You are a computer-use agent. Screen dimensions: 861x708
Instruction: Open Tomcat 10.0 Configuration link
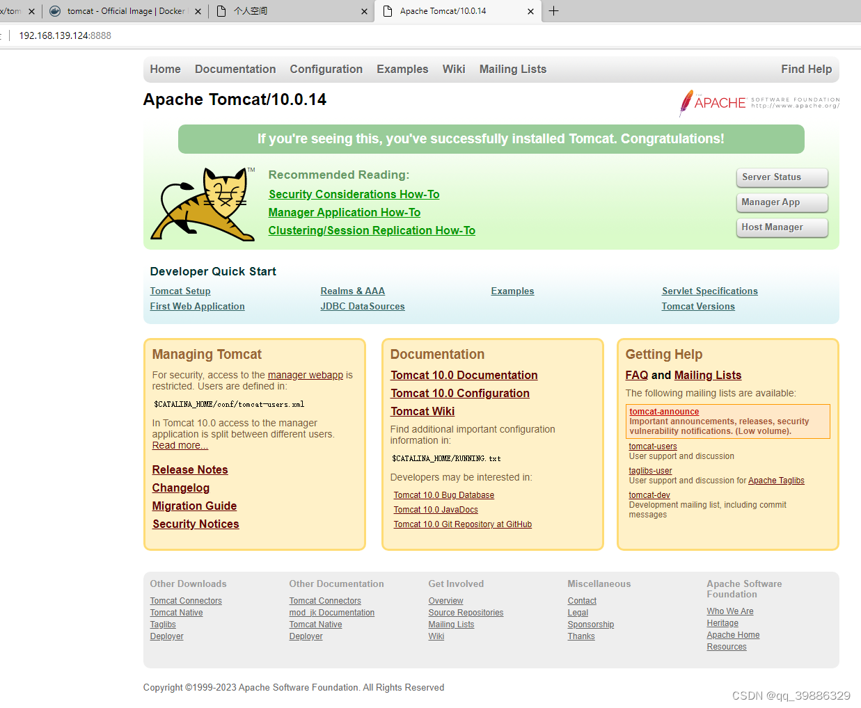(460, 393)
